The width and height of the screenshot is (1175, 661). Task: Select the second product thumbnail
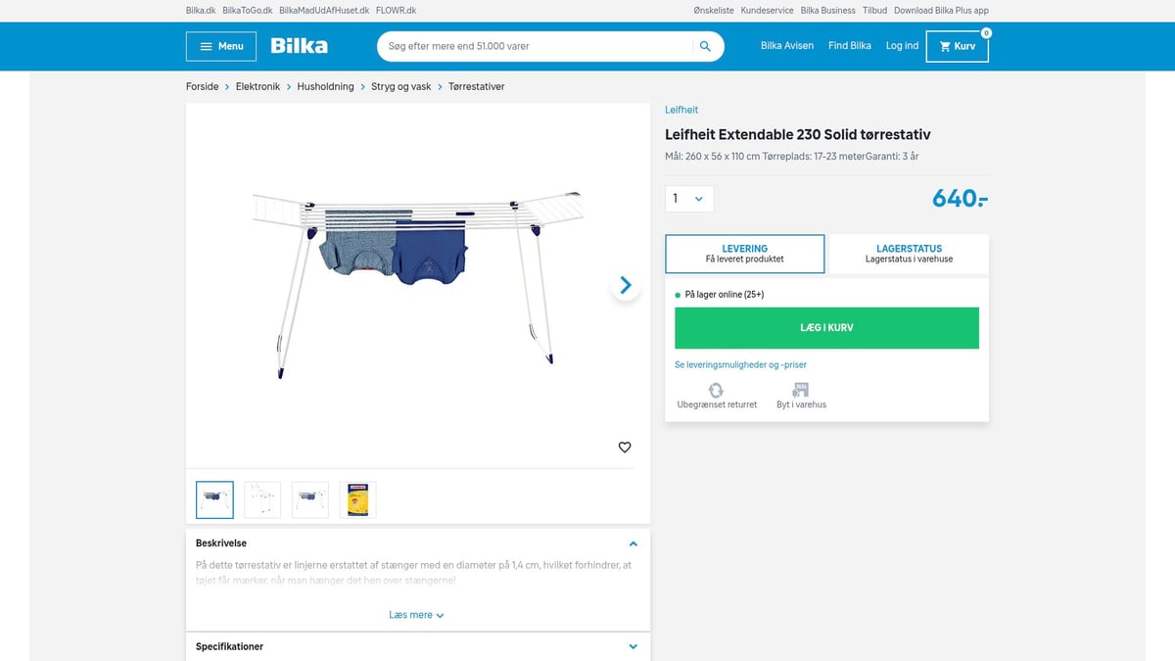point(262,499)
